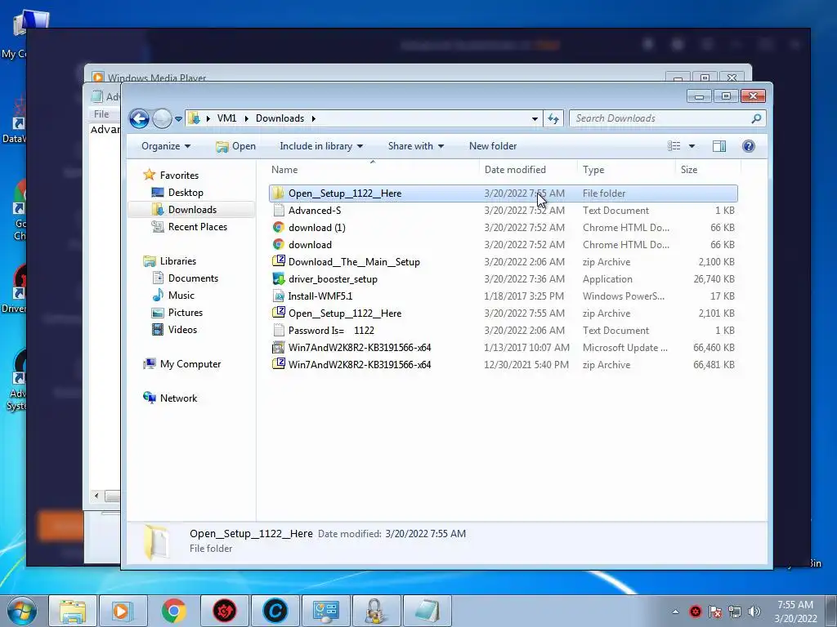Select Download__The__Main__Setup zip archive
This screenshot has width=837, height=627.
click(504, 262)
